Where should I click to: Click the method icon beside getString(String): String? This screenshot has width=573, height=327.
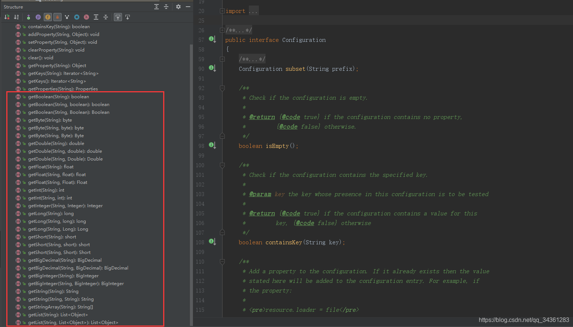pos(18,291)
